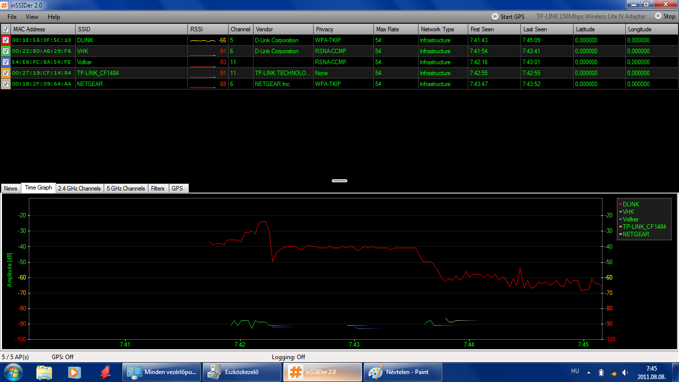Click the HU language indicator
The image size is (679, 382).
575,371
